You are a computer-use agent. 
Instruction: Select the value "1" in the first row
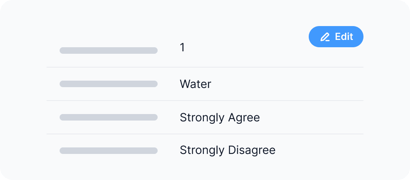[x=182, y=48]
